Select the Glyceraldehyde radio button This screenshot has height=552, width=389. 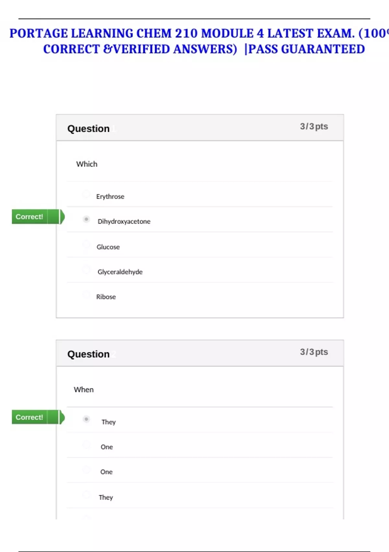tap(86, 269)
